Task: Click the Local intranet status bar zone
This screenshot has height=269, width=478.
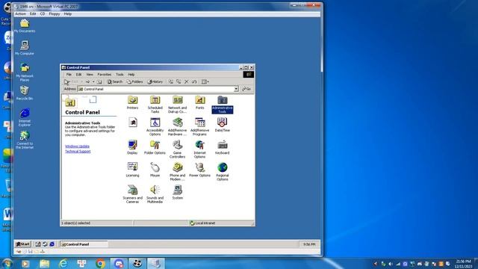Action: pos(202,223)
